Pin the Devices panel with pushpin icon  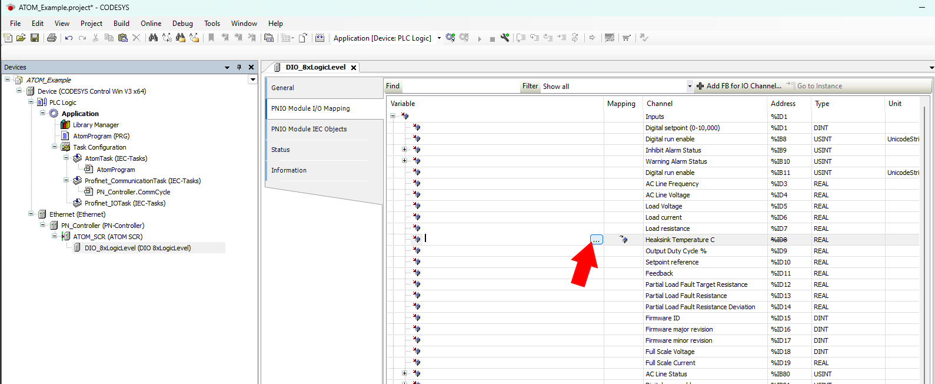click(239, 67)
